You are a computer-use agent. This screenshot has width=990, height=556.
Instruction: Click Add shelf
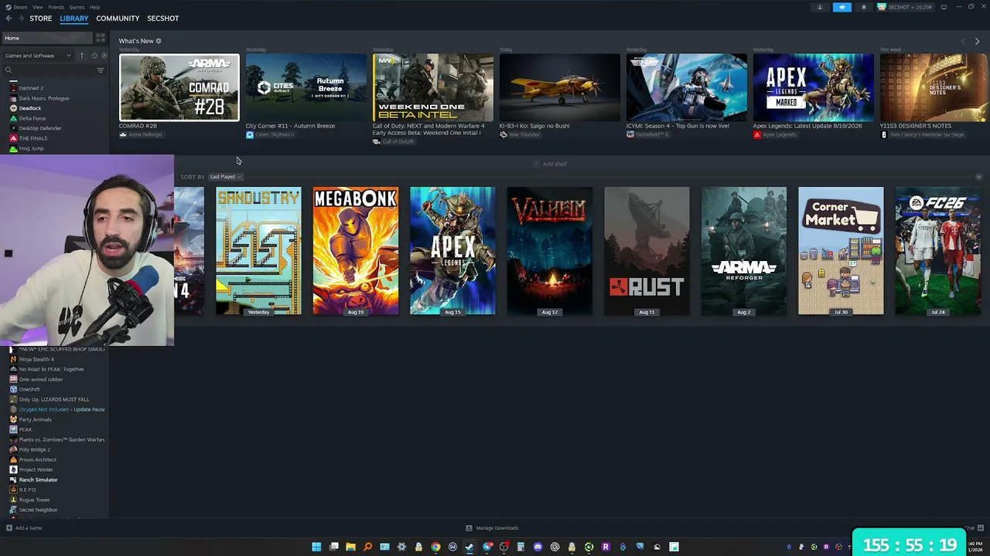pyautogui.click(x=550, y=164)
